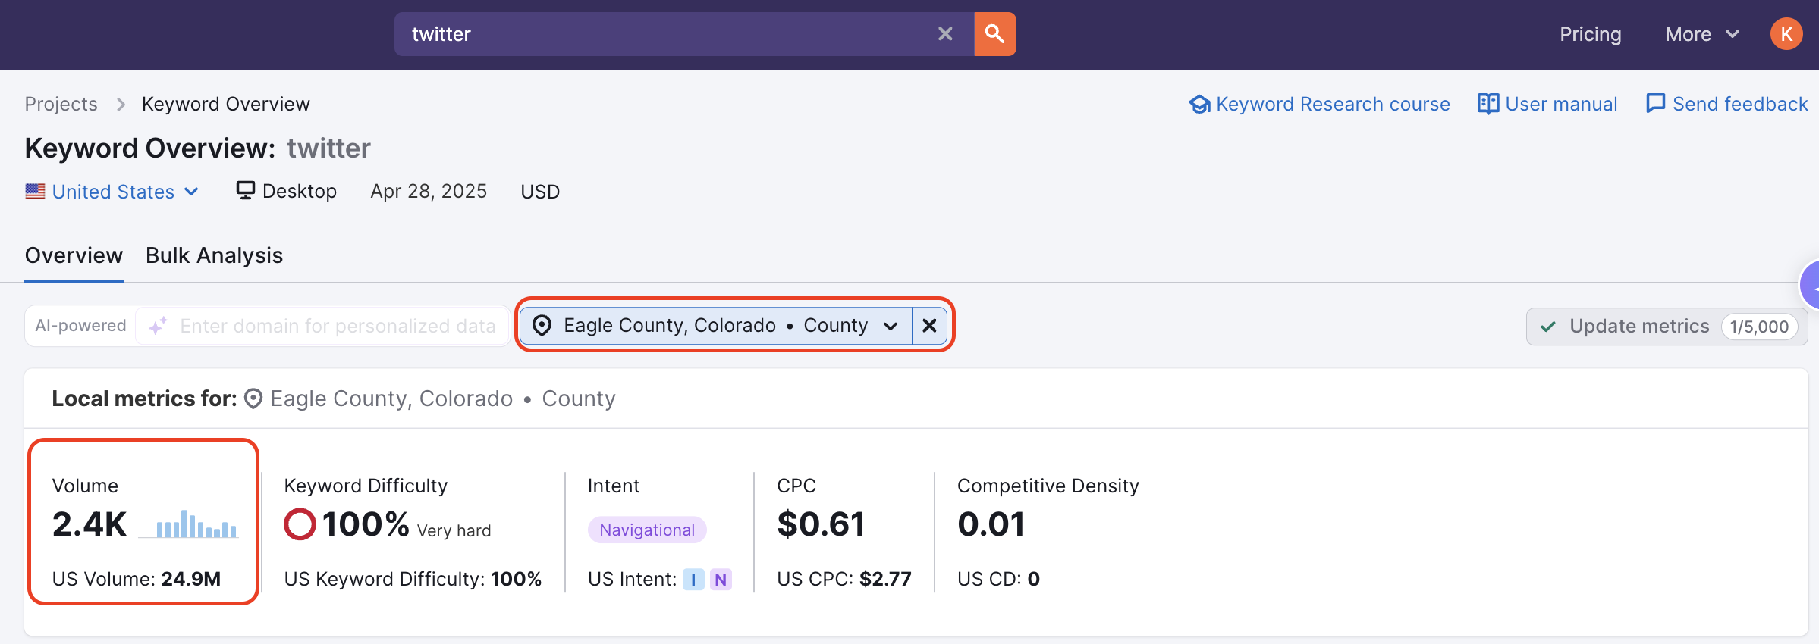Click Send feedback link
The image size is (1819, 644).
1726,104
